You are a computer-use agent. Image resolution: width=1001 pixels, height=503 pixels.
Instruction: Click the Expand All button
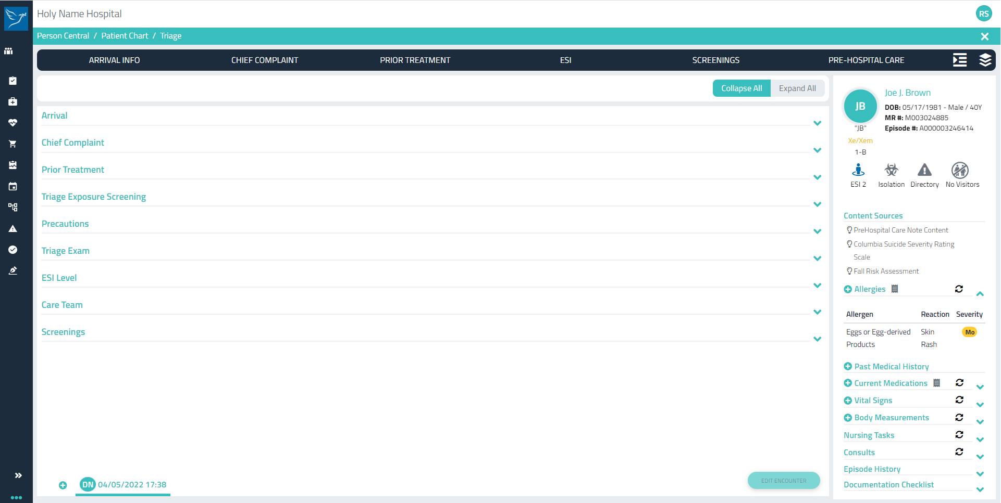tap(797, 88)
